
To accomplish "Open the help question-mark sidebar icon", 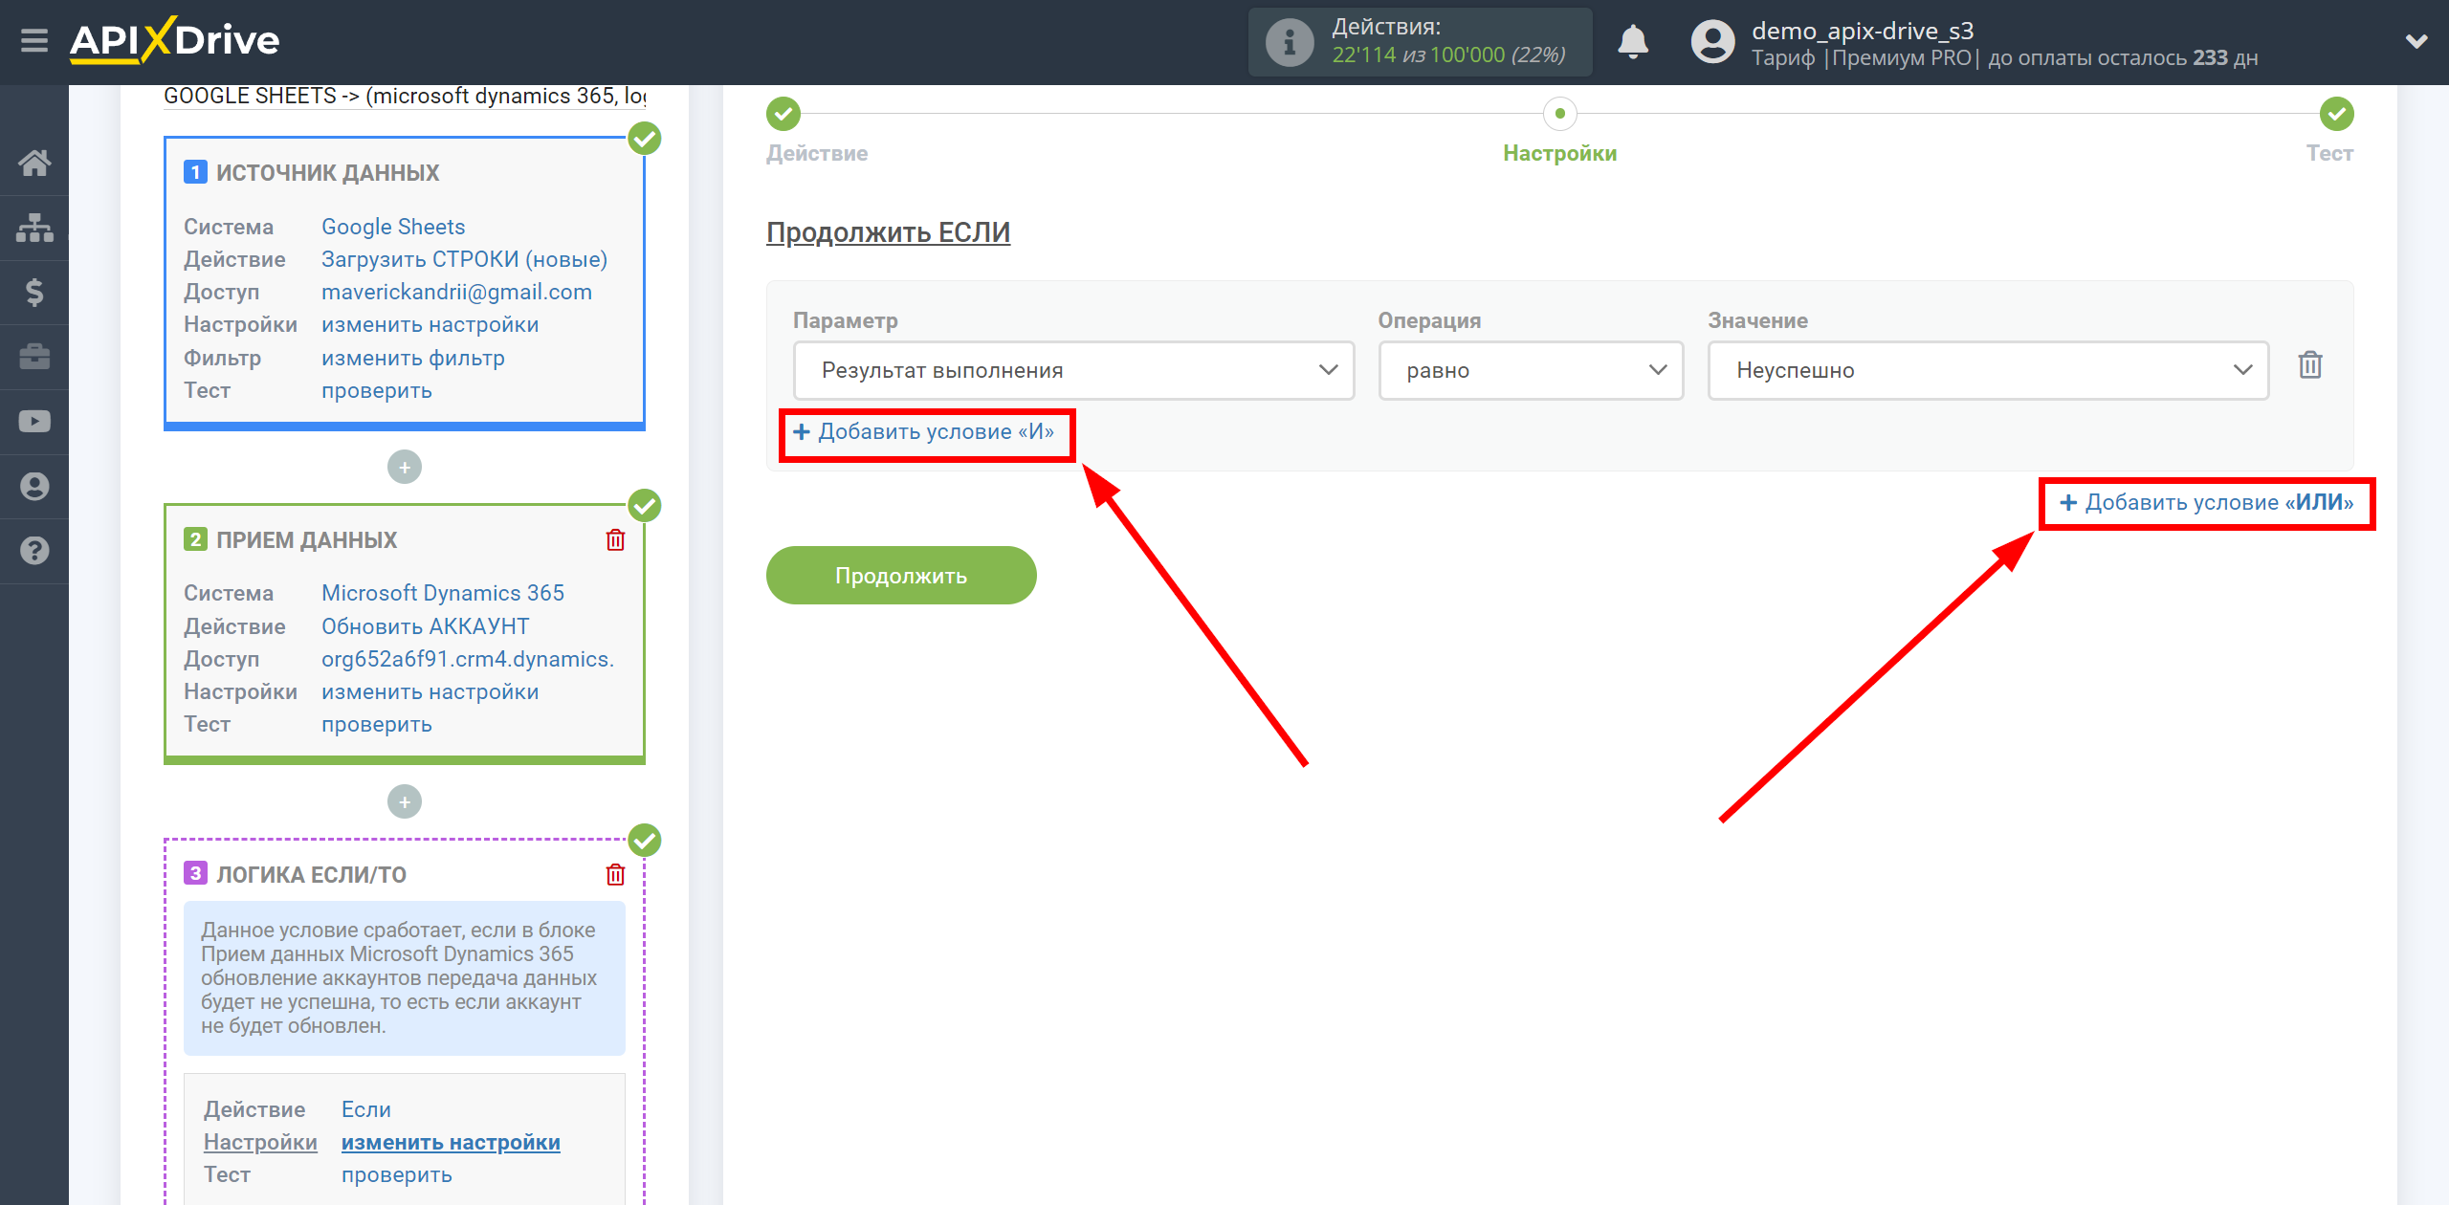I will point(34,551).
